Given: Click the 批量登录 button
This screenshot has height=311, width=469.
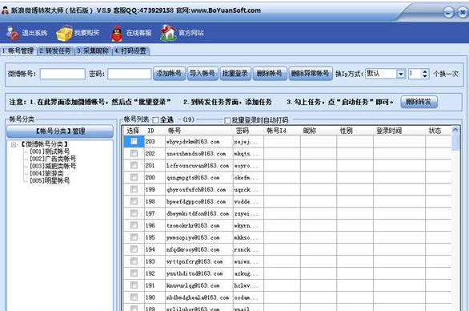Looking at the screenshot, I should (235, 74).
